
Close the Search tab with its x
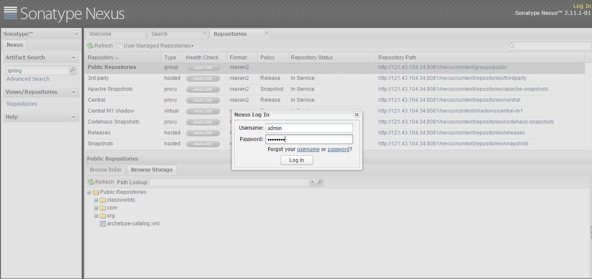(204, 33)
